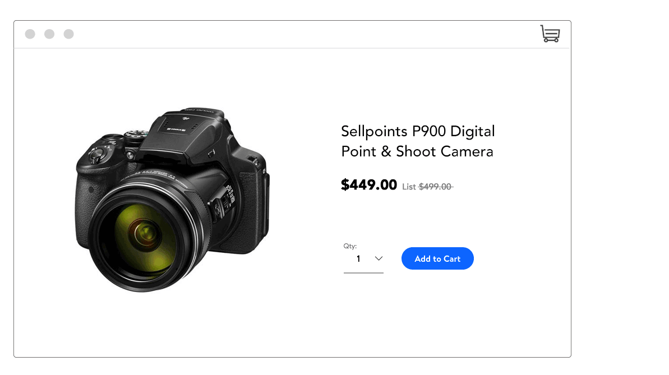Open the shopping cart icon
Screen dimensions: 669x375
(x=550, y=34)
